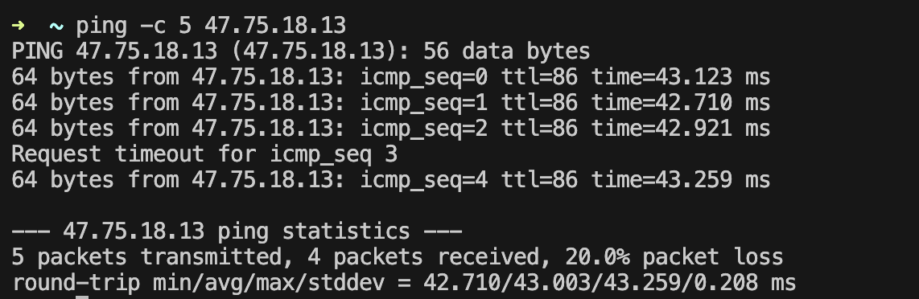Image resolution: width=919 pixels, height=299 pixels.
Task: Click the time=43.123 ms value
Action: [681, 77]
